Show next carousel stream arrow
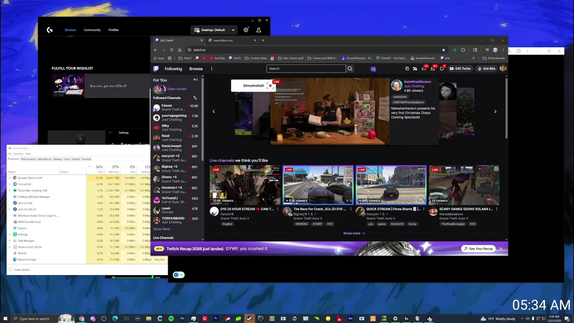 pyautogui.click(x=495, y=111)
